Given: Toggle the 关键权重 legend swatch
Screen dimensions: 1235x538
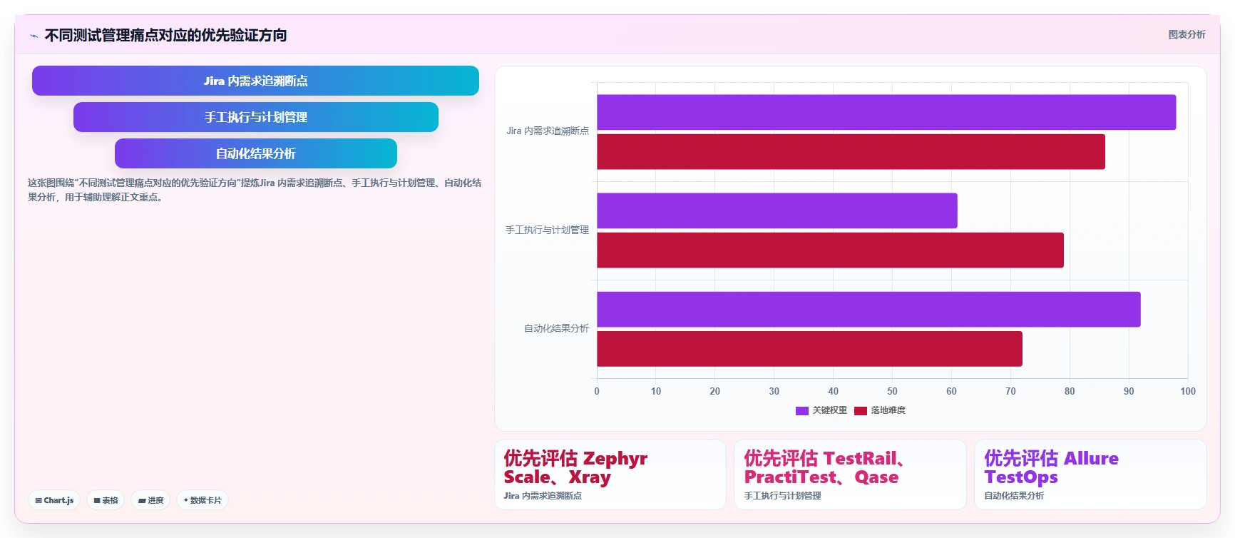Looking at the screenshot, I should tap(802, 410).
